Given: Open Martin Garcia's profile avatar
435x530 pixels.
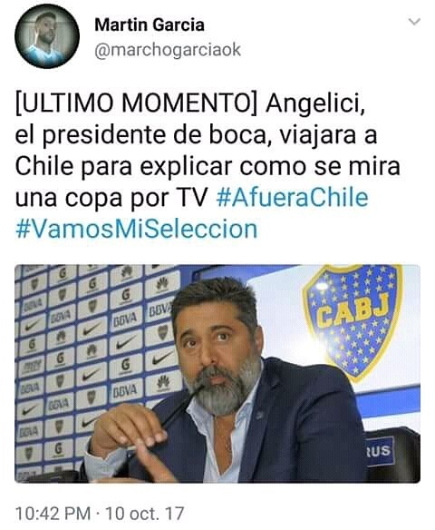Looking at the screenshot, I should (47, 36).
